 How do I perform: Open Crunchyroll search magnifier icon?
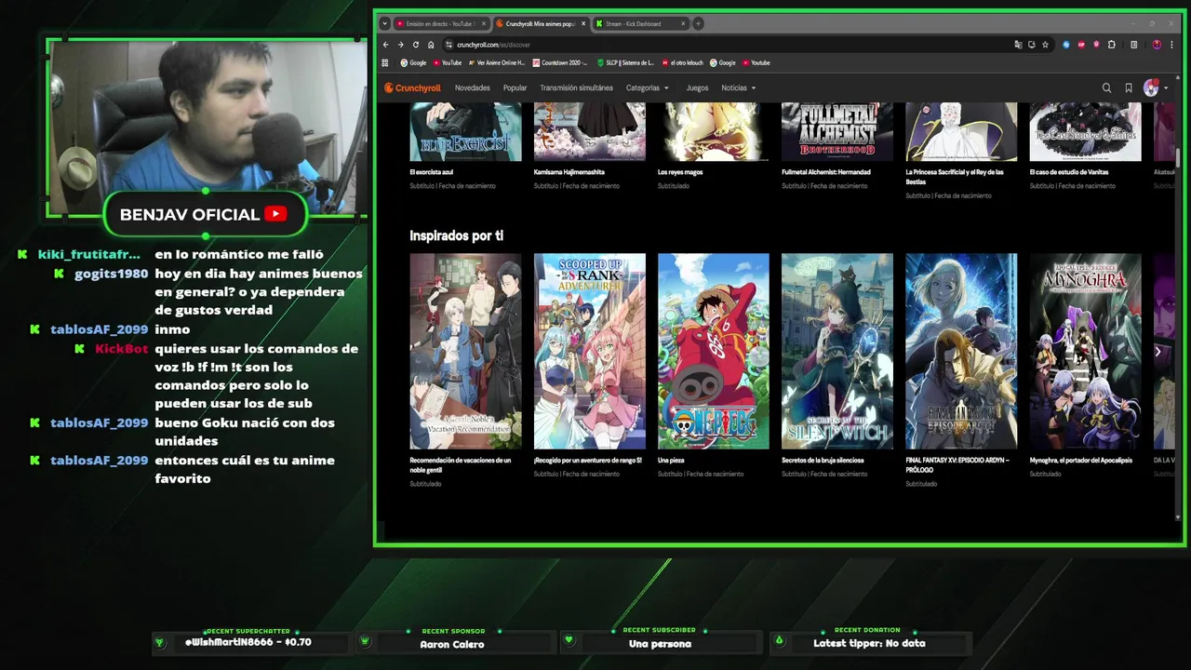click(1106, 88)
